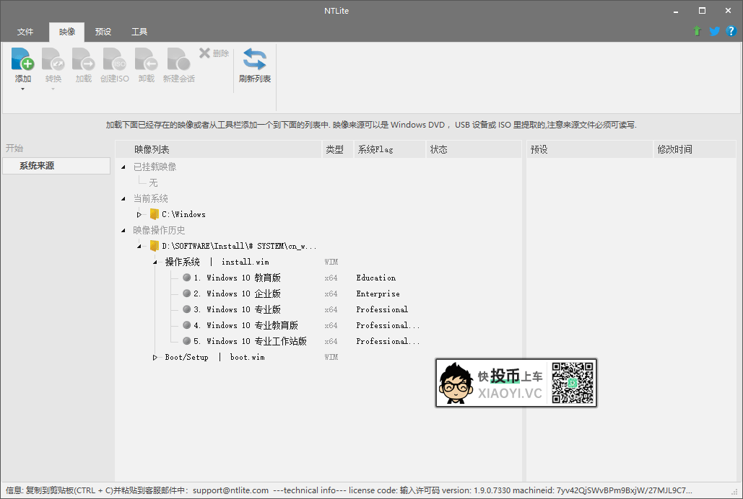Expand the C:\Windows node
The image size is (743, 499).
[x=139, y=214]
